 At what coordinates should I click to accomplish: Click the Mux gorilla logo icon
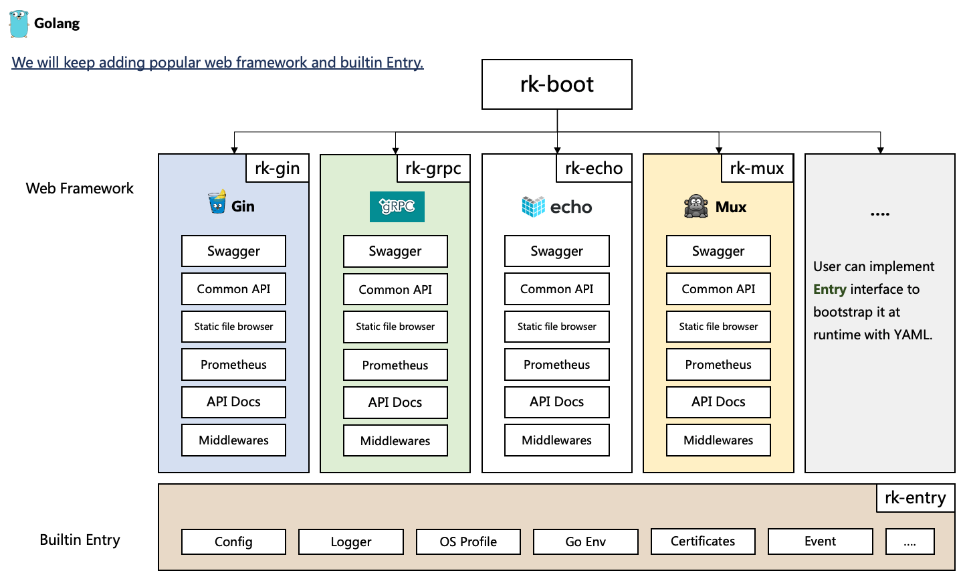(x=696, y=206)
